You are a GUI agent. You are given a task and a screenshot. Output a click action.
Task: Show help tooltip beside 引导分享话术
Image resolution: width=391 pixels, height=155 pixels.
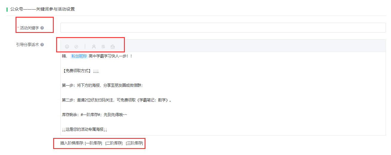tap(42, 45)
